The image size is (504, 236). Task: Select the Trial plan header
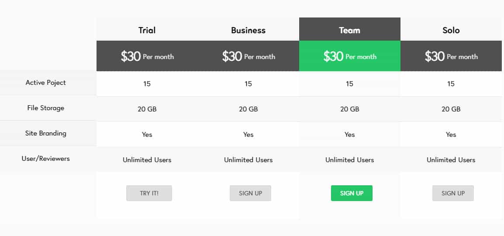(147, 30)
